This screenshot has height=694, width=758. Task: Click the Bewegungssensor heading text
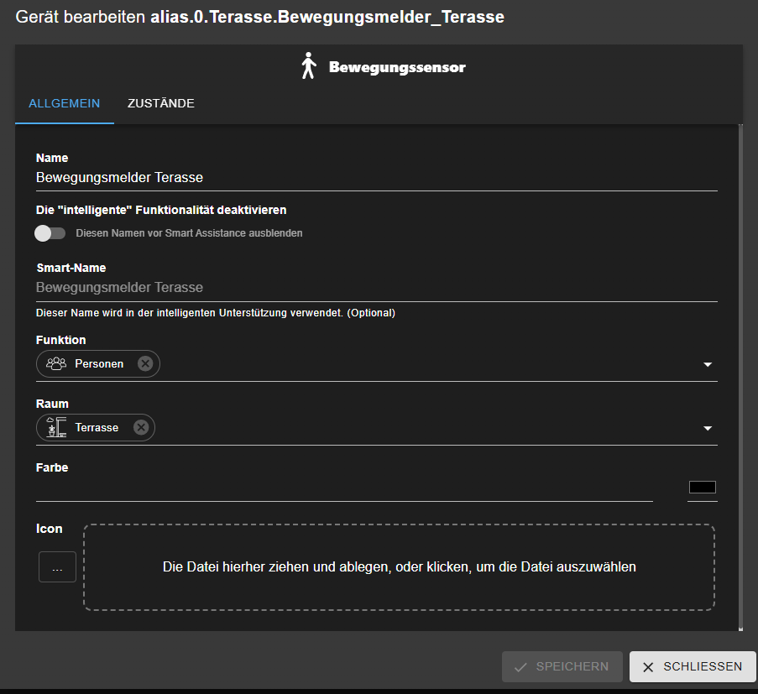point(397,66)
